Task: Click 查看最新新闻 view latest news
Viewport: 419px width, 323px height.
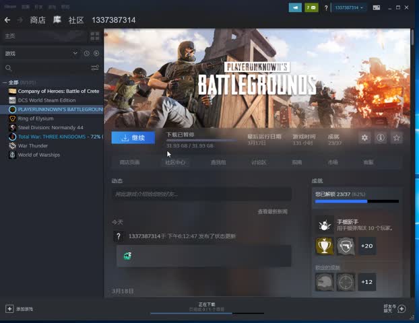Action: pos(273,212)
